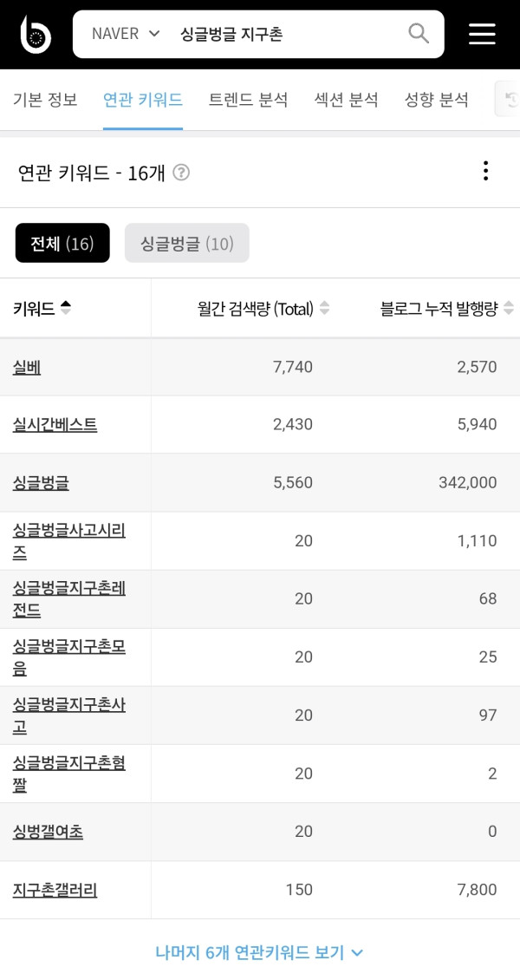Switch to the 트렌드 분석 tab
Image resolution: width=520 pixels, height=967 pixels.
click(x=248, y=100)
